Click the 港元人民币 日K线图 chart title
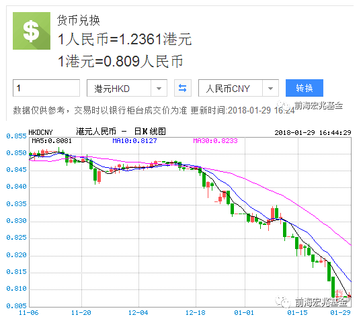The width and height of the screenshot is (363, 327). point(121,132)
